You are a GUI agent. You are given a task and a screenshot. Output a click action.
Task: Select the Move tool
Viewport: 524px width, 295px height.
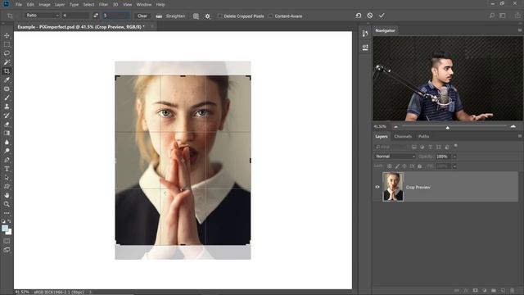(7, 35)
